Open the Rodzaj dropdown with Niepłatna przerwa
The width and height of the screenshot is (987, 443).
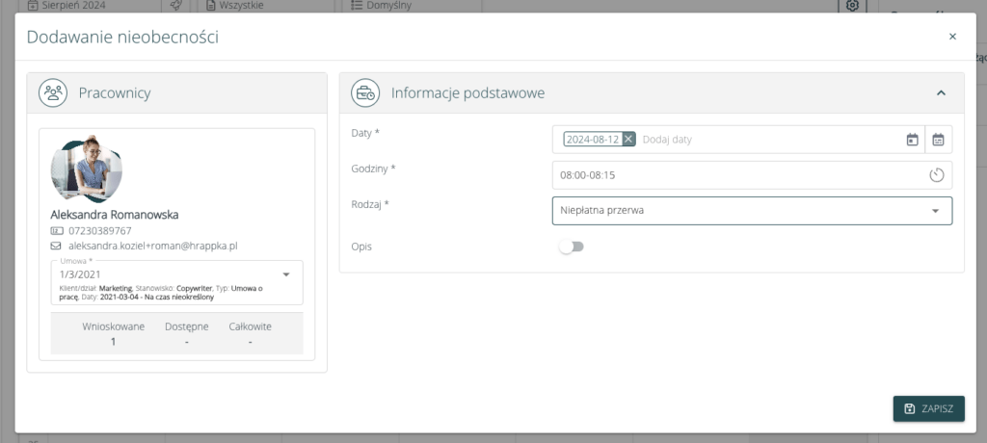pyautogui.click(x=752, y=211)
